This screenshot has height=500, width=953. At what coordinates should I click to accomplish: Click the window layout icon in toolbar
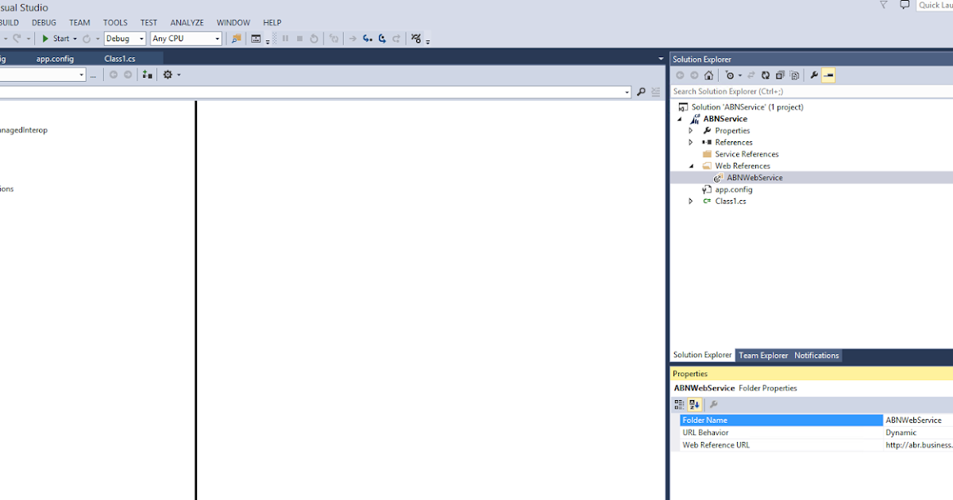pyautogui.click(x=256, y=38)
